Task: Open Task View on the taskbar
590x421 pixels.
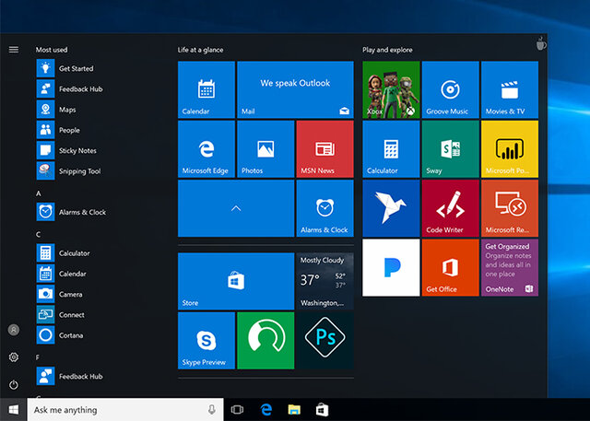Action: tap(237, 409)
